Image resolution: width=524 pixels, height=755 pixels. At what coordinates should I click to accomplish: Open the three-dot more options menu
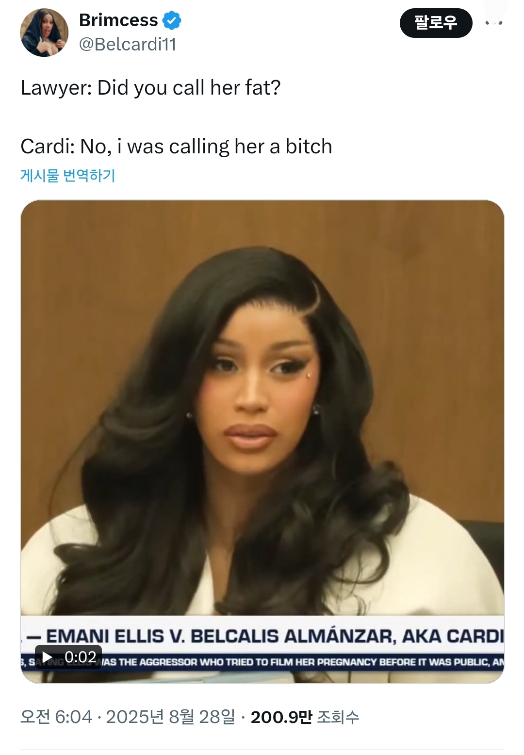pos(493,23)
